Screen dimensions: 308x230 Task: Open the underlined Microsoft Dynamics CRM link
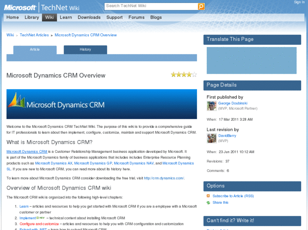(27, 152)
